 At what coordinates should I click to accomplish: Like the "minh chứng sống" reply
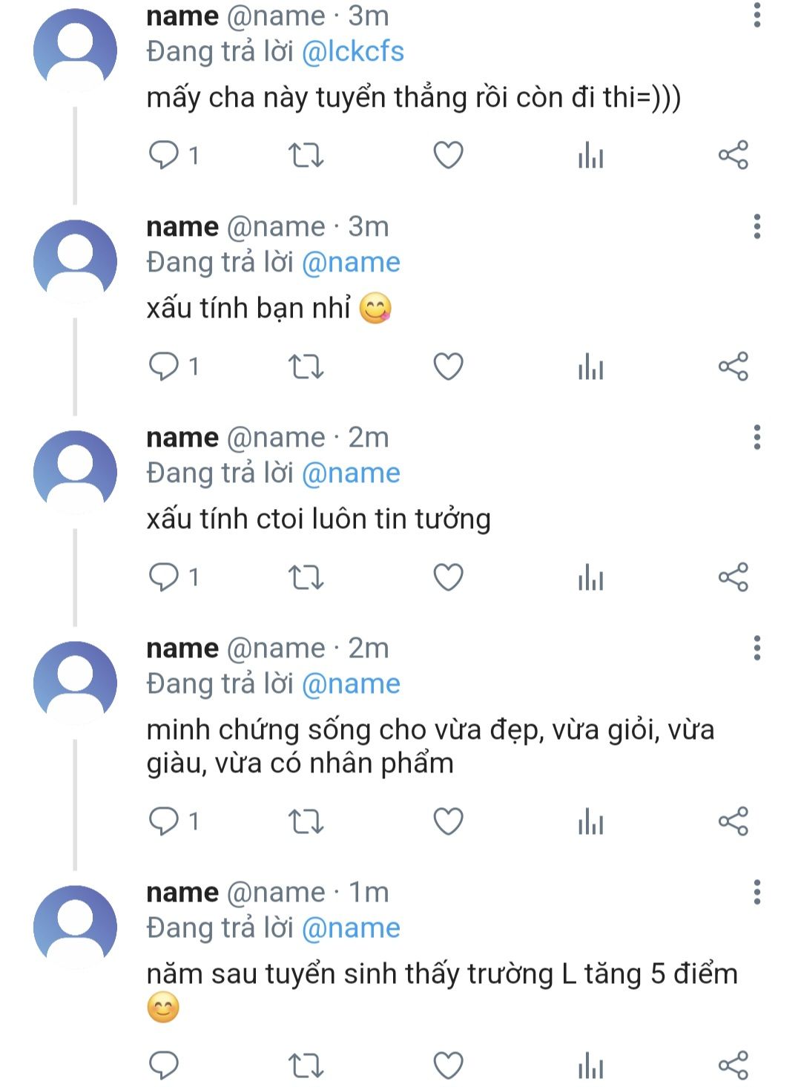tap(448, 821)
